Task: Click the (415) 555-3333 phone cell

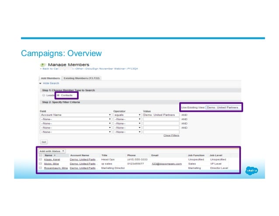Action: [137, 159]
